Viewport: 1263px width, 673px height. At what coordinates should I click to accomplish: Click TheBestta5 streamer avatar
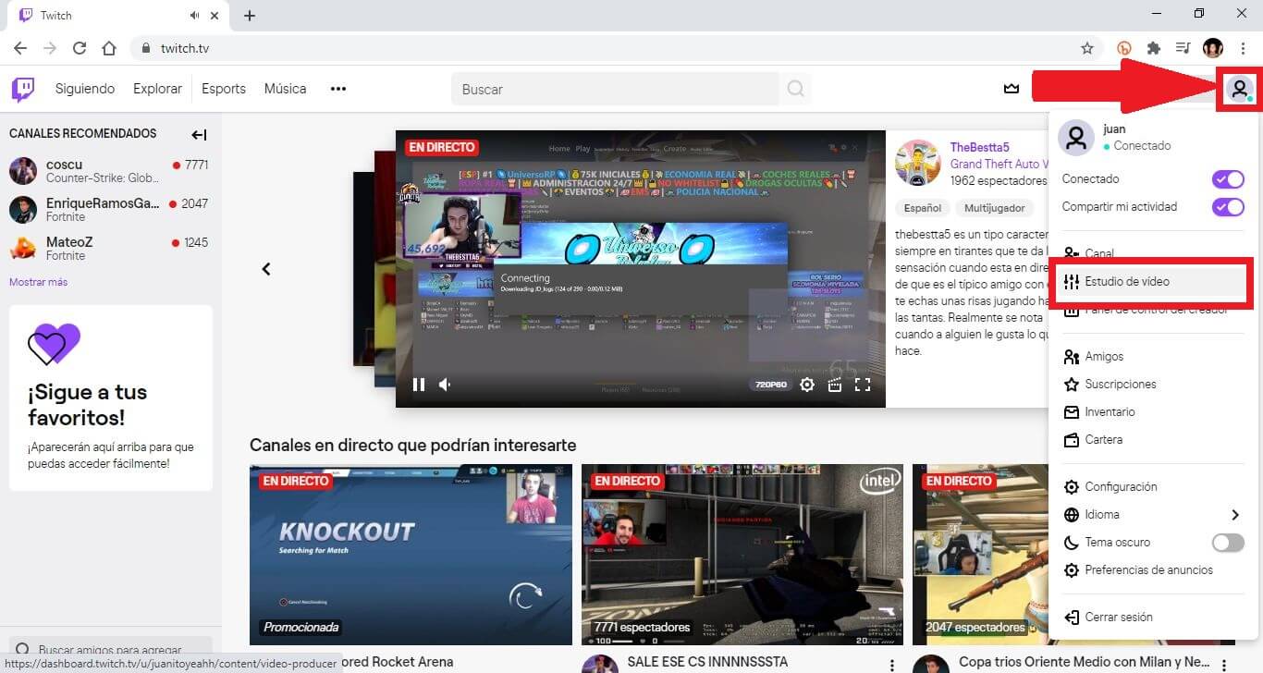pos(918,163)
